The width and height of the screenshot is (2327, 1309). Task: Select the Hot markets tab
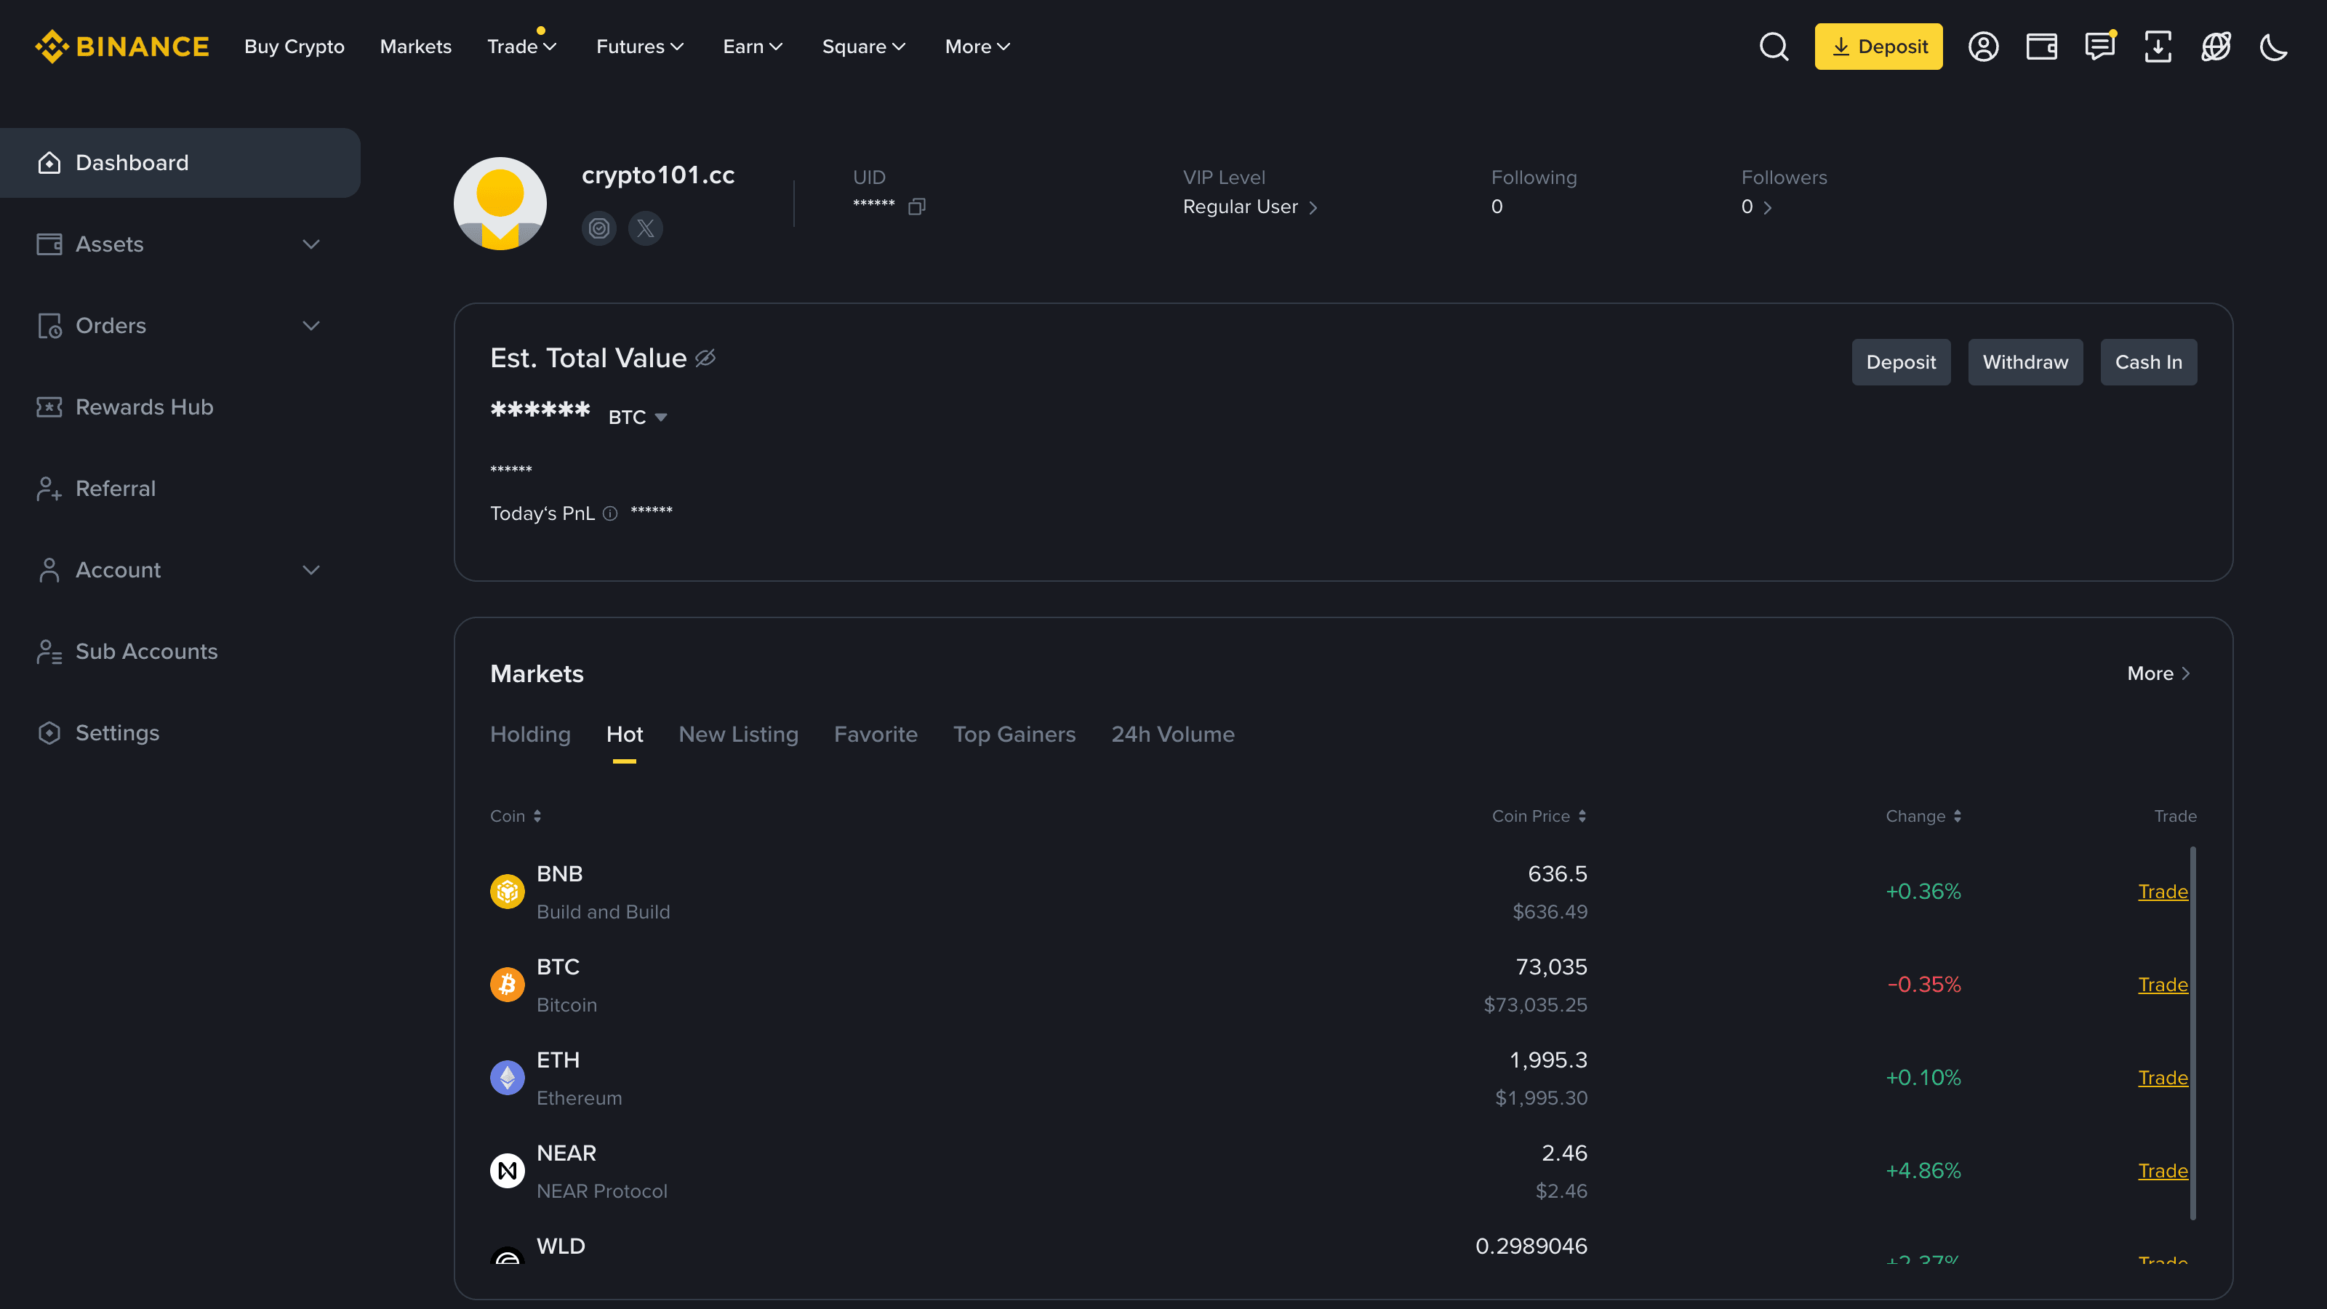(624, 734)
